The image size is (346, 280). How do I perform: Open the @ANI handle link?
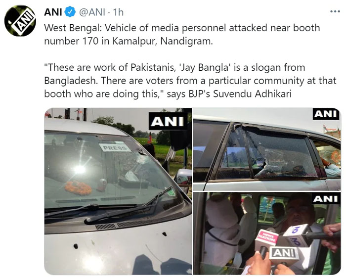coord(92,12)
